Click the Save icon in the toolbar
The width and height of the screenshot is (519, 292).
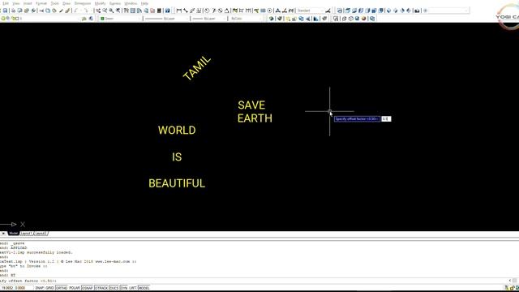(x=6, y=11)
